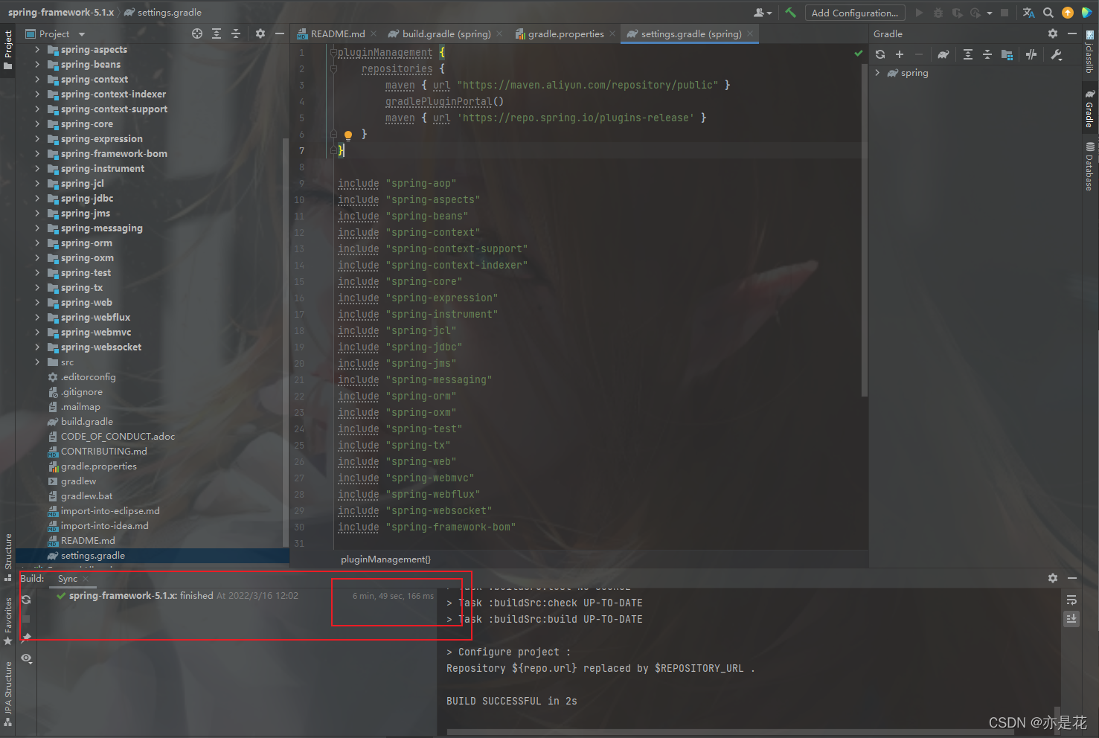Click Add Configuration button
Viewport: 1099px width, 738px height.
pos(855,13)
